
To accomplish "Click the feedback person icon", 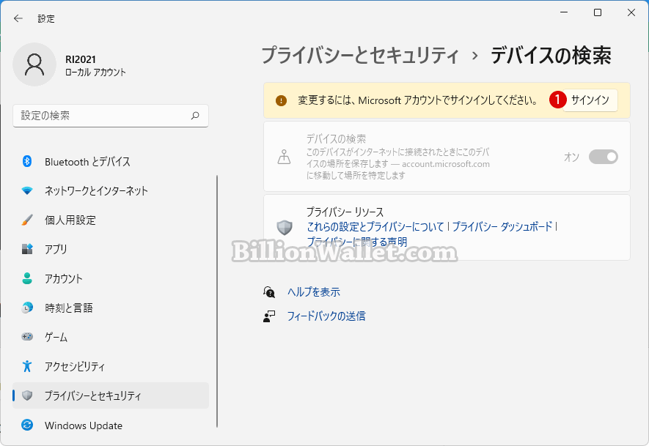I will (x=269, y=316).
